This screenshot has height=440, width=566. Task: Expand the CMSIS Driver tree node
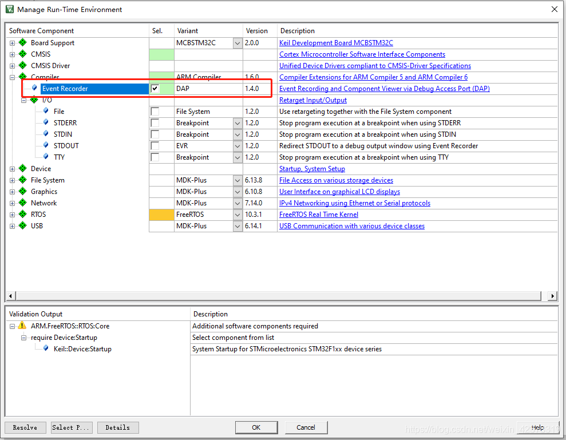coord(12,66)
